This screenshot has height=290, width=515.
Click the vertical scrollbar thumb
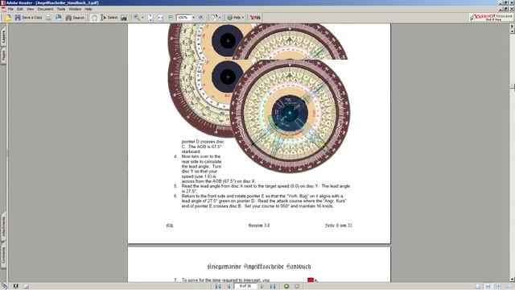point(512,86)
